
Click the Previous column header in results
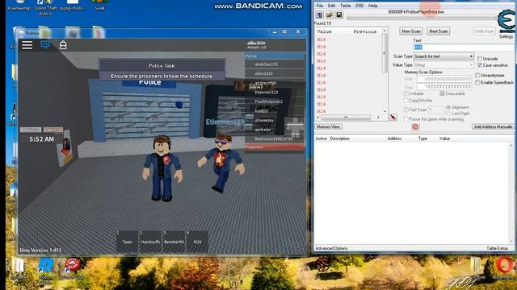(x=364, y=31)
